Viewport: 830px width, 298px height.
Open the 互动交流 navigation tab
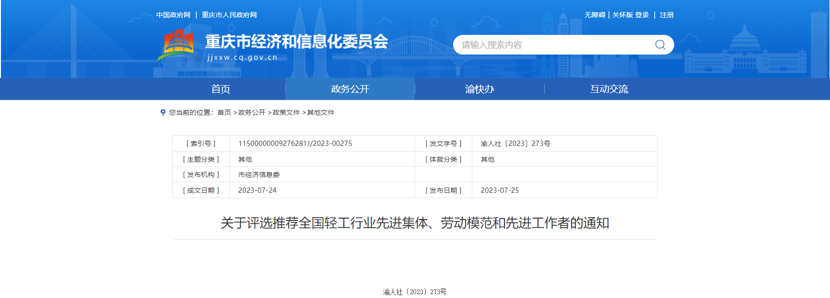[609, 89]
